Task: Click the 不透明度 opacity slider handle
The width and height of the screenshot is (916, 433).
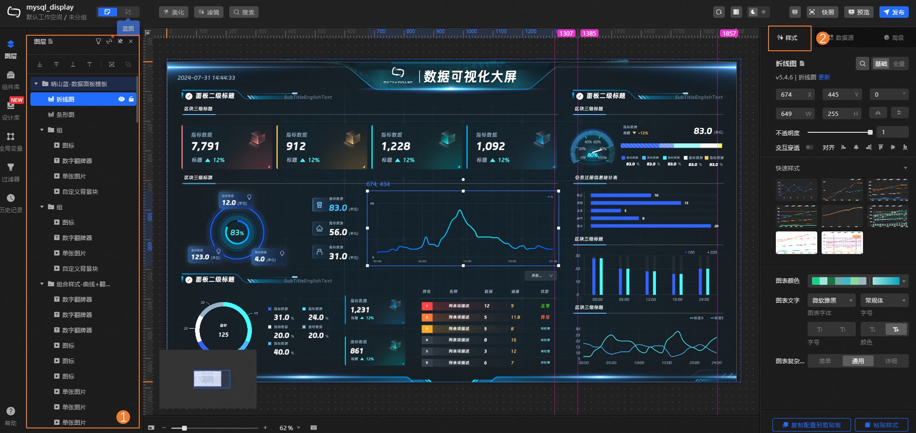Action: click(x=870, y=132)
